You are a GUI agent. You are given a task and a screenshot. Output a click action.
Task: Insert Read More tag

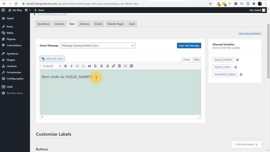[119, 66]
